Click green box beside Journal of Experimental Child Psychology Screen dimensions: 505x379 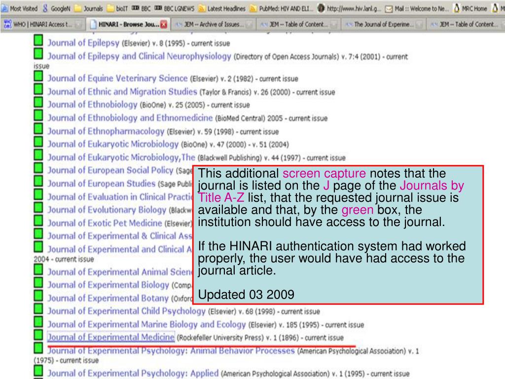[38, 308]
